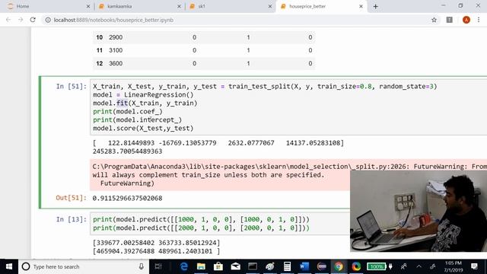Click the line model = LinearRegression()

[143, 94]
